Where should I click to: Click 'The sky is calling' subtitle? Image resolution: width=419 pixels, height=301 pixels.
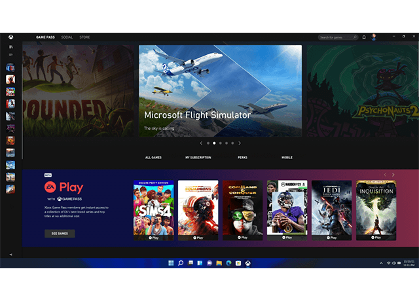tap(159, 128)
